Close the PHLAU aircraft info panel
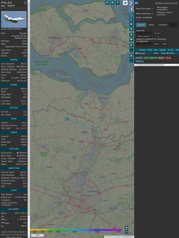Screen dimensions: 179x238 pyautogui.click(x=25, y=3)
